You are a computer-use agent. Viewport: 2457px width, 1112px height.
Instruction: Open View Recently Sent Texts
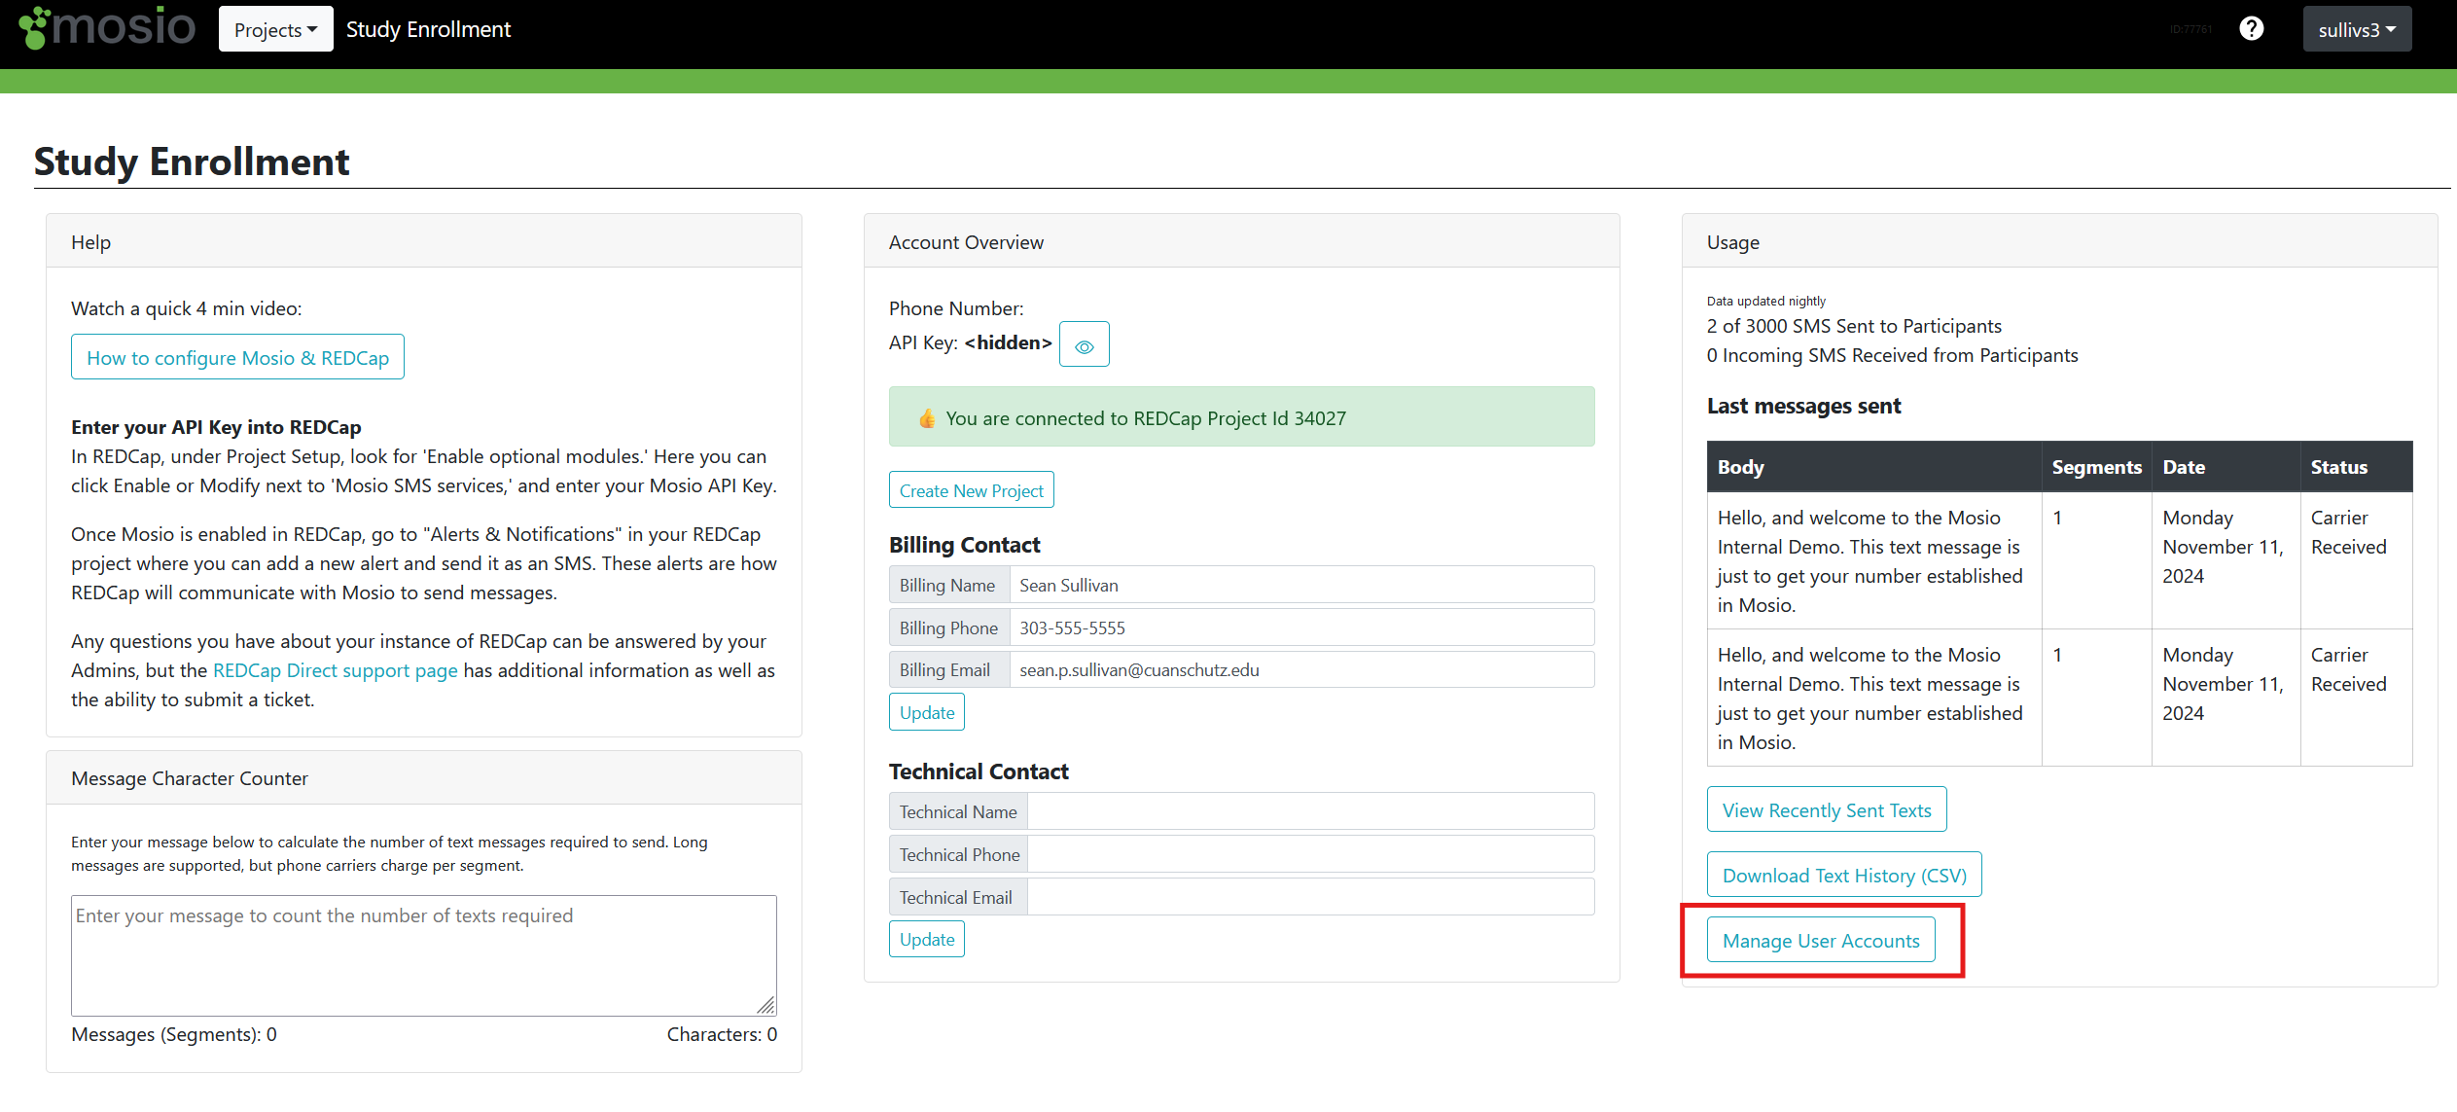point(1826,809)
